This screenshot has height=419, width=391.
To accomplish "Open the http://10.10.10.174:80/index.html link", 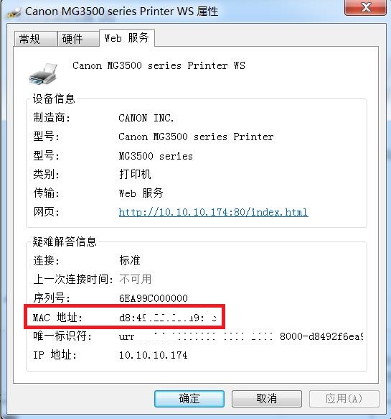I will (213, 212).
